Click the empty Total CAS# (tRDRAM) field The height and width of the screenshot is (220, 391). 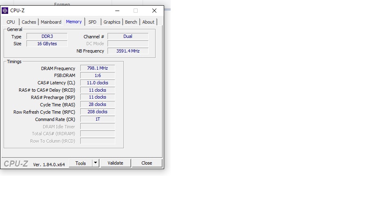click(x=97, y=134)
